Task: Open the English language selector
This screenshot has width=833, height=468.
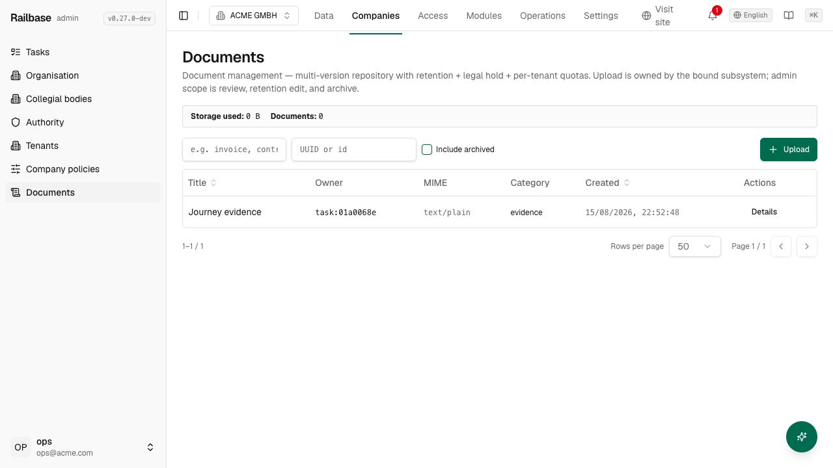Action: (x=750, y=15)
